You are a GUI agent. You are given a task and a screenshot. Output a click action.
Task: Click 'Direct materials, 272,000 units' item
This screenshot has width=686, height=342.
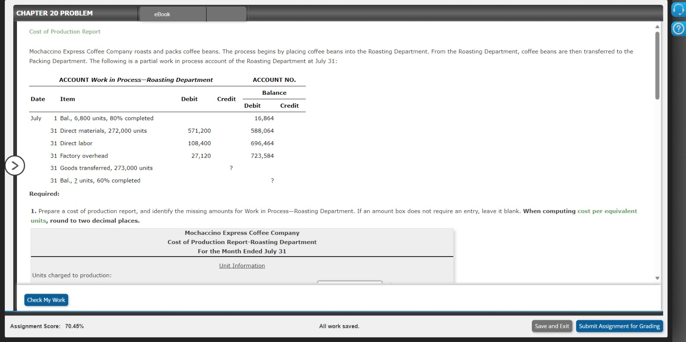tap(103, 131)
